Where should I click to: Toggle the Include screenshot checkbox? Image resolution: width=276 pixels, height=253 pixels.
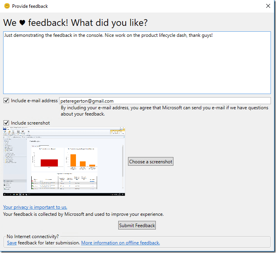click(x=6, y=123)
